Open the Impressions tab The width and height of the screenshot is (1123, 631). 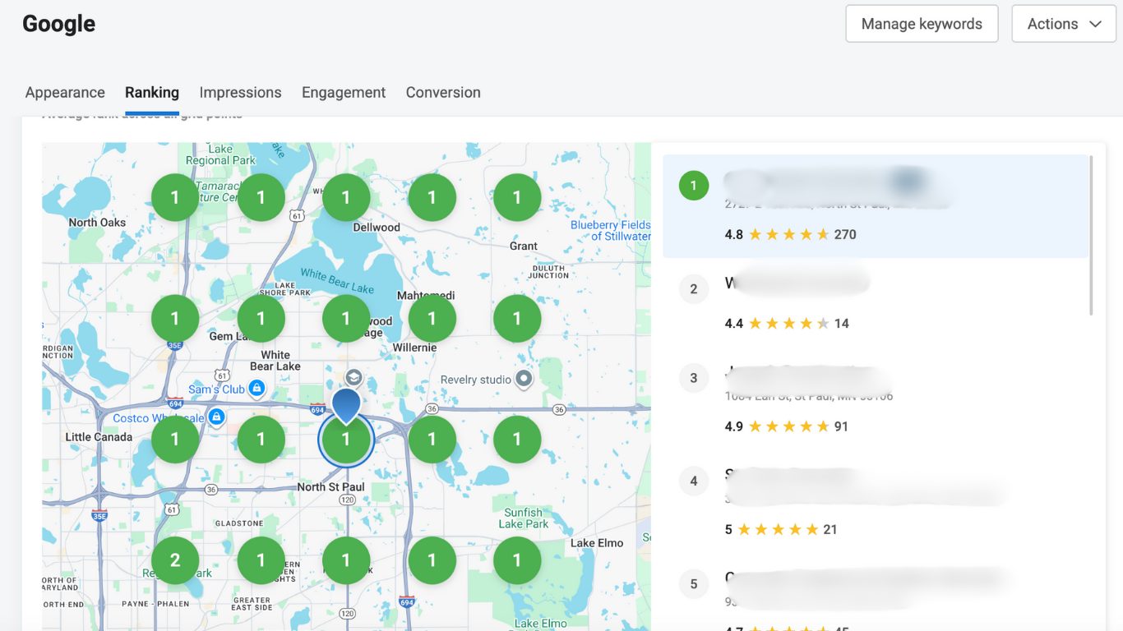[x=240, y=93]
